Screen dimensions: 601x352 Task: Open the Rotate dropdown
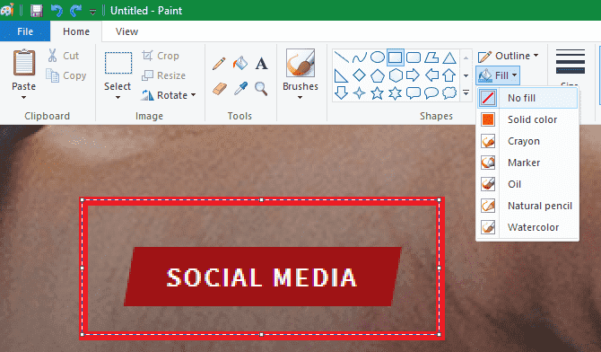pyautogui.click(x=169, y=95)
